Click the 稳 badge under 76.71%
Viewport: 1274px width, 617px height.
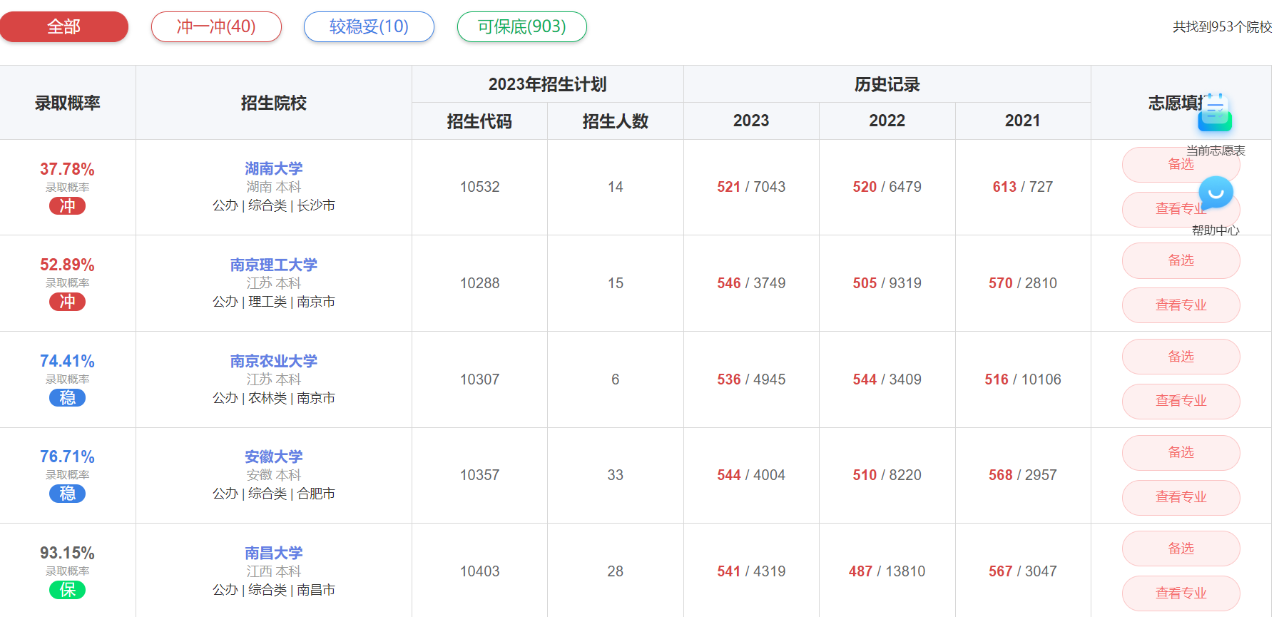(x=67, y=494)
